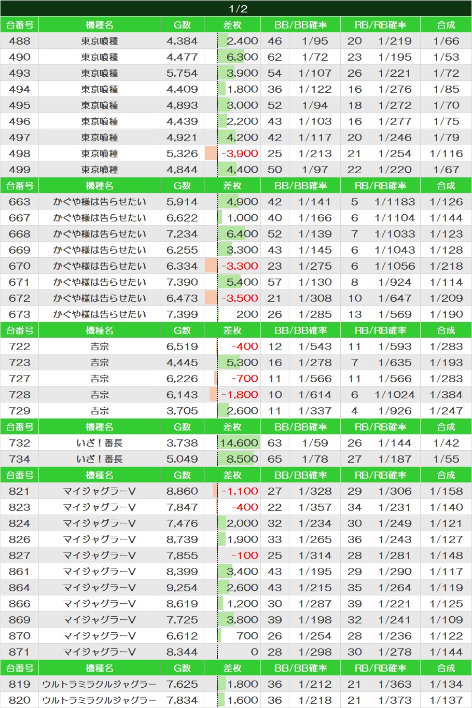Screen dimensions: 472x708
Task: Select the 6,300 差枚 value in row 490
Action: pyautogui.click(x=242, y=57)
